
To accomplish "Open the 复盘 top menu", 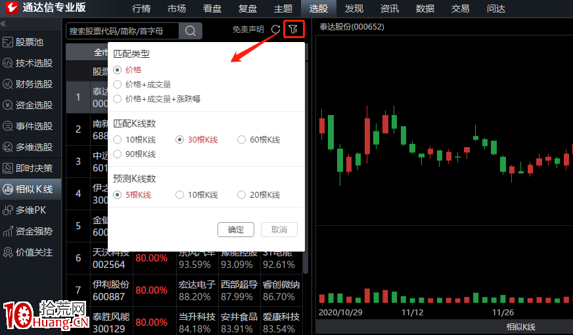I will [x=248, y=9].
